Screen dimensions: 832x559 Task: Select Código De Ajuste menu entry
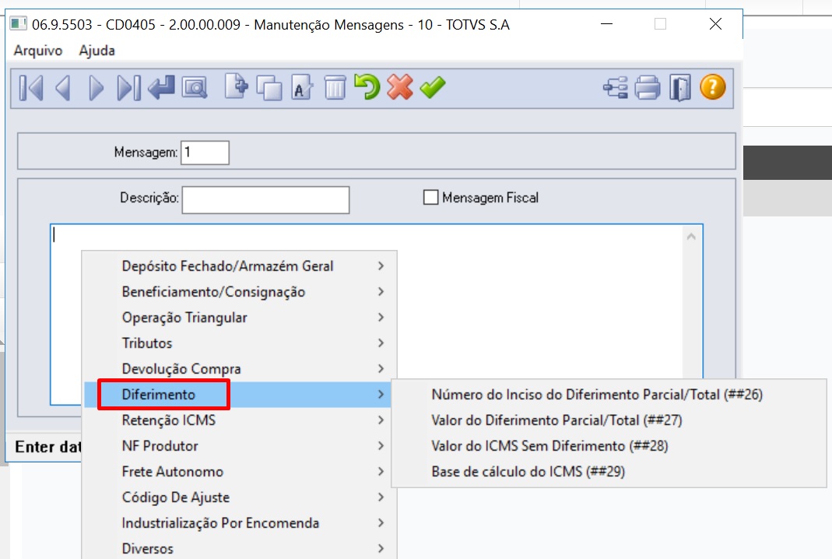click(240, 497)
